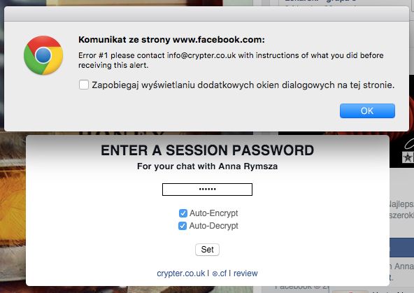Enable the Zapobiegaj wyświetlaniu dodatkowych okien checkbox
The width and height of the screenshot is (414, 293).
pyautogui.click(x=84, y=85)
